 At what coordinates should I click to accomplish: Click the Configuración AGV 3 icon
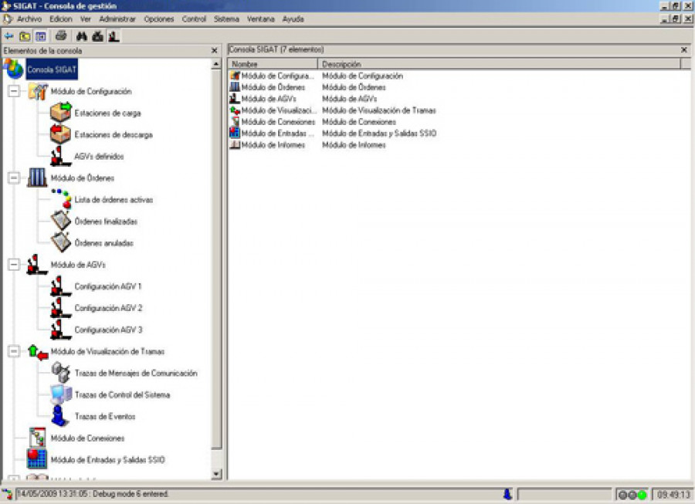(x=61, y=330)
